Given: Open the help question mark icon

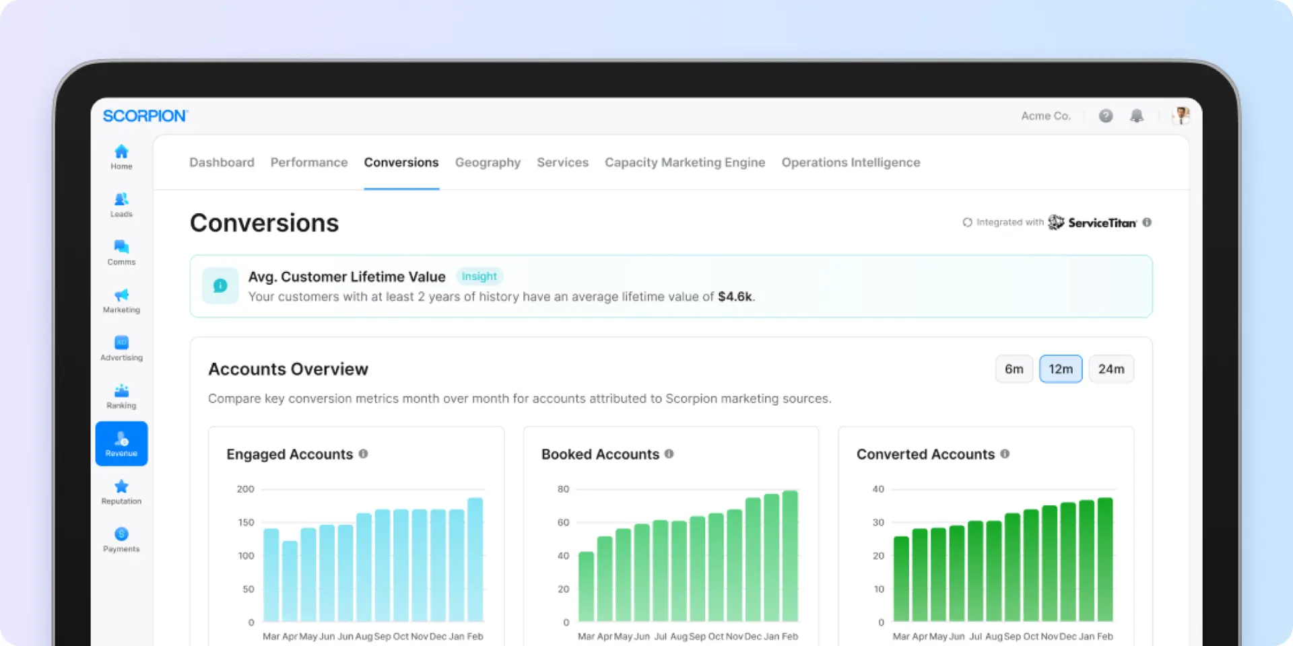Looking at the screenshot, I should (1105, 116).
